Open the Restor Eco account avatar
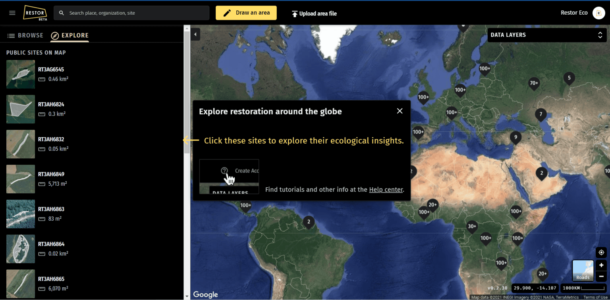The height and width of the screenshot is (300, 610). pos(599,13)
